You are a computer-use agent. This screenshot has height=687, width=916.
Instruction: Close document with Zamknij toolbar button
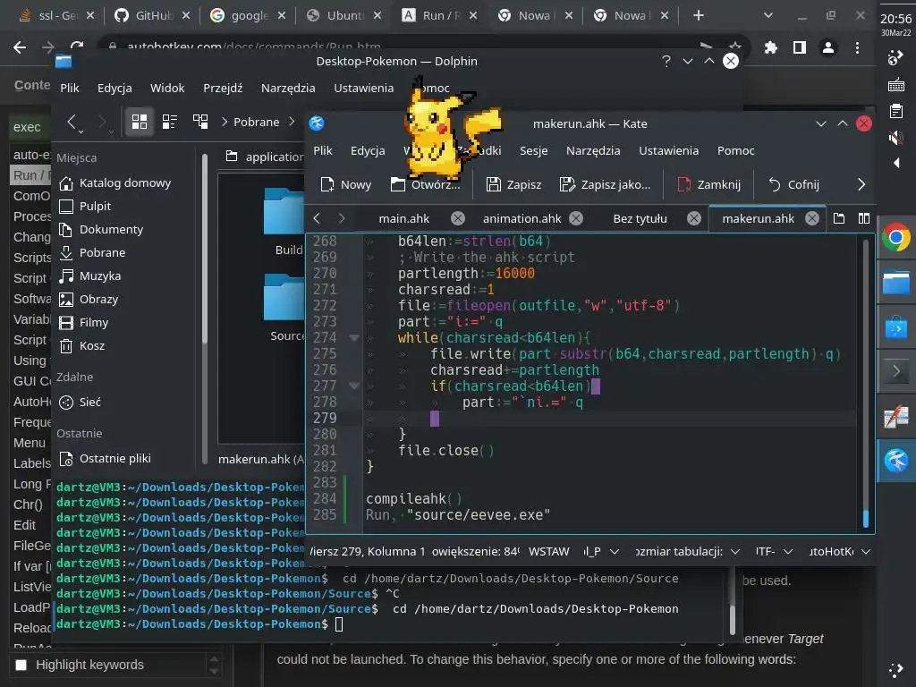[708, 184]
